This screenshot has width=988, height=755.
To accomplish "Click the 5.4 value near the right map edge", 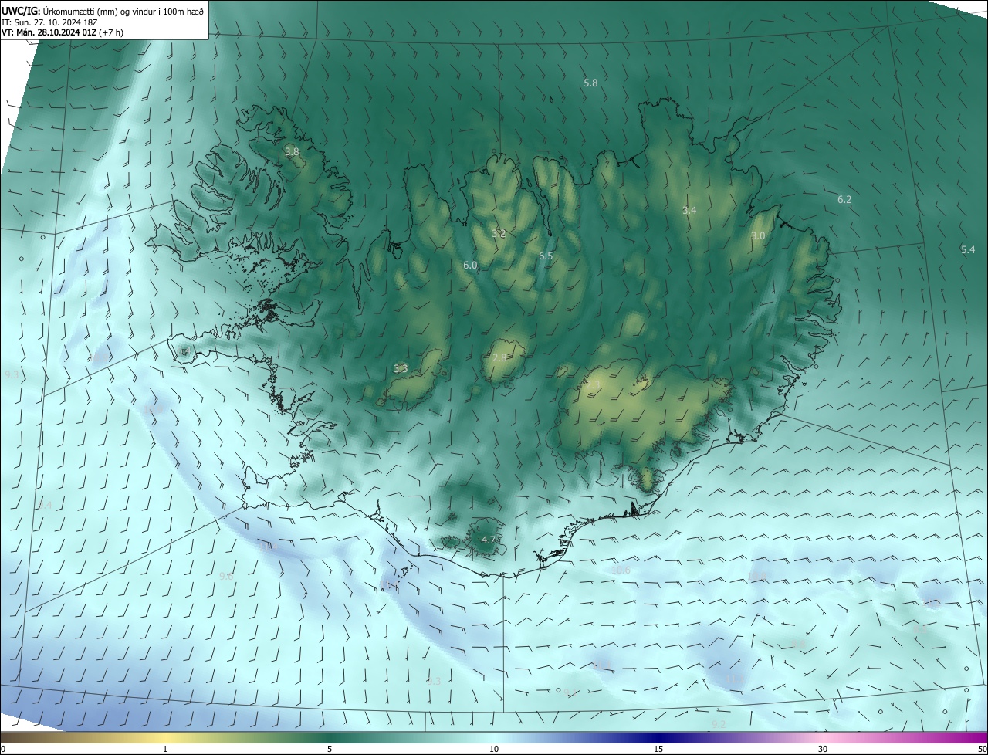I will (x=968, y=249).
